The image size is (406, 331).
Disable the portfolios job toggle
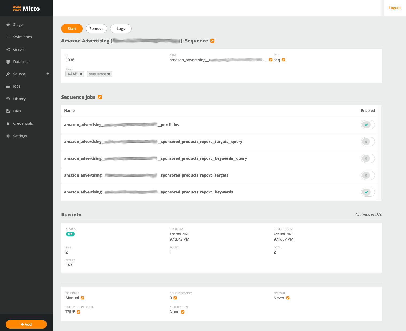pos(368,125)
